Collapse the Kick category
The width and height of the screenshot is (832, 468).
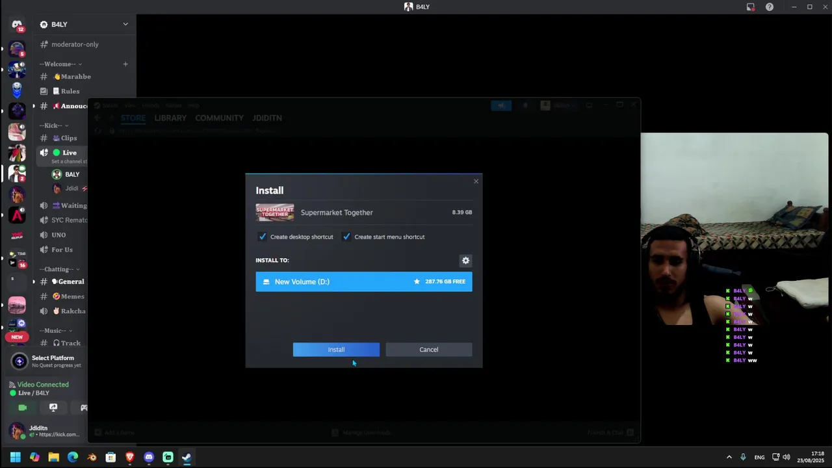pos(54,125)
